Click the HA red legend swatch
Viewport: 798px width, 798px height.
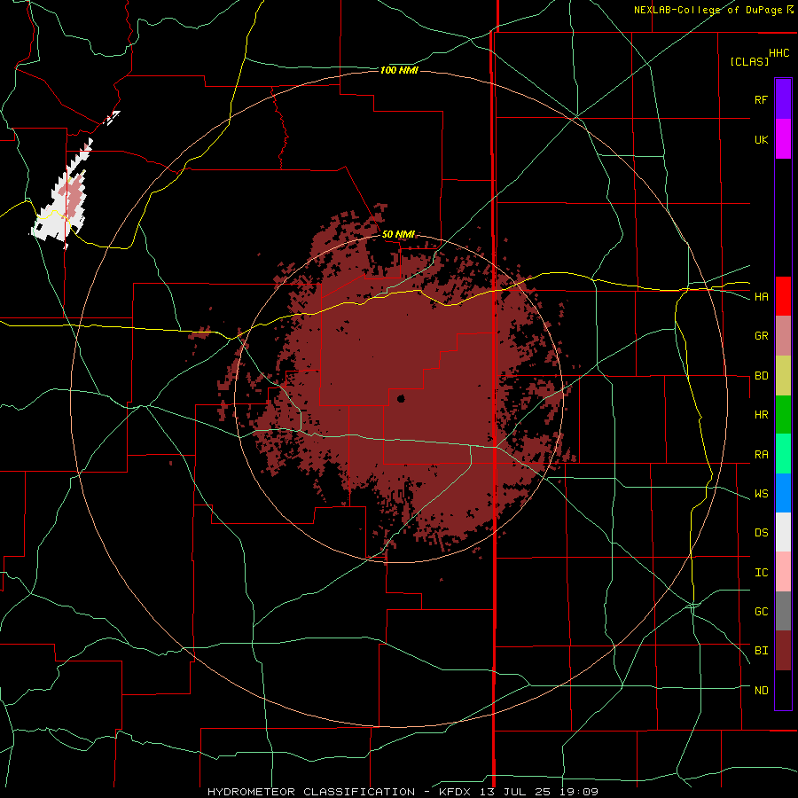[x=783, y=296]
